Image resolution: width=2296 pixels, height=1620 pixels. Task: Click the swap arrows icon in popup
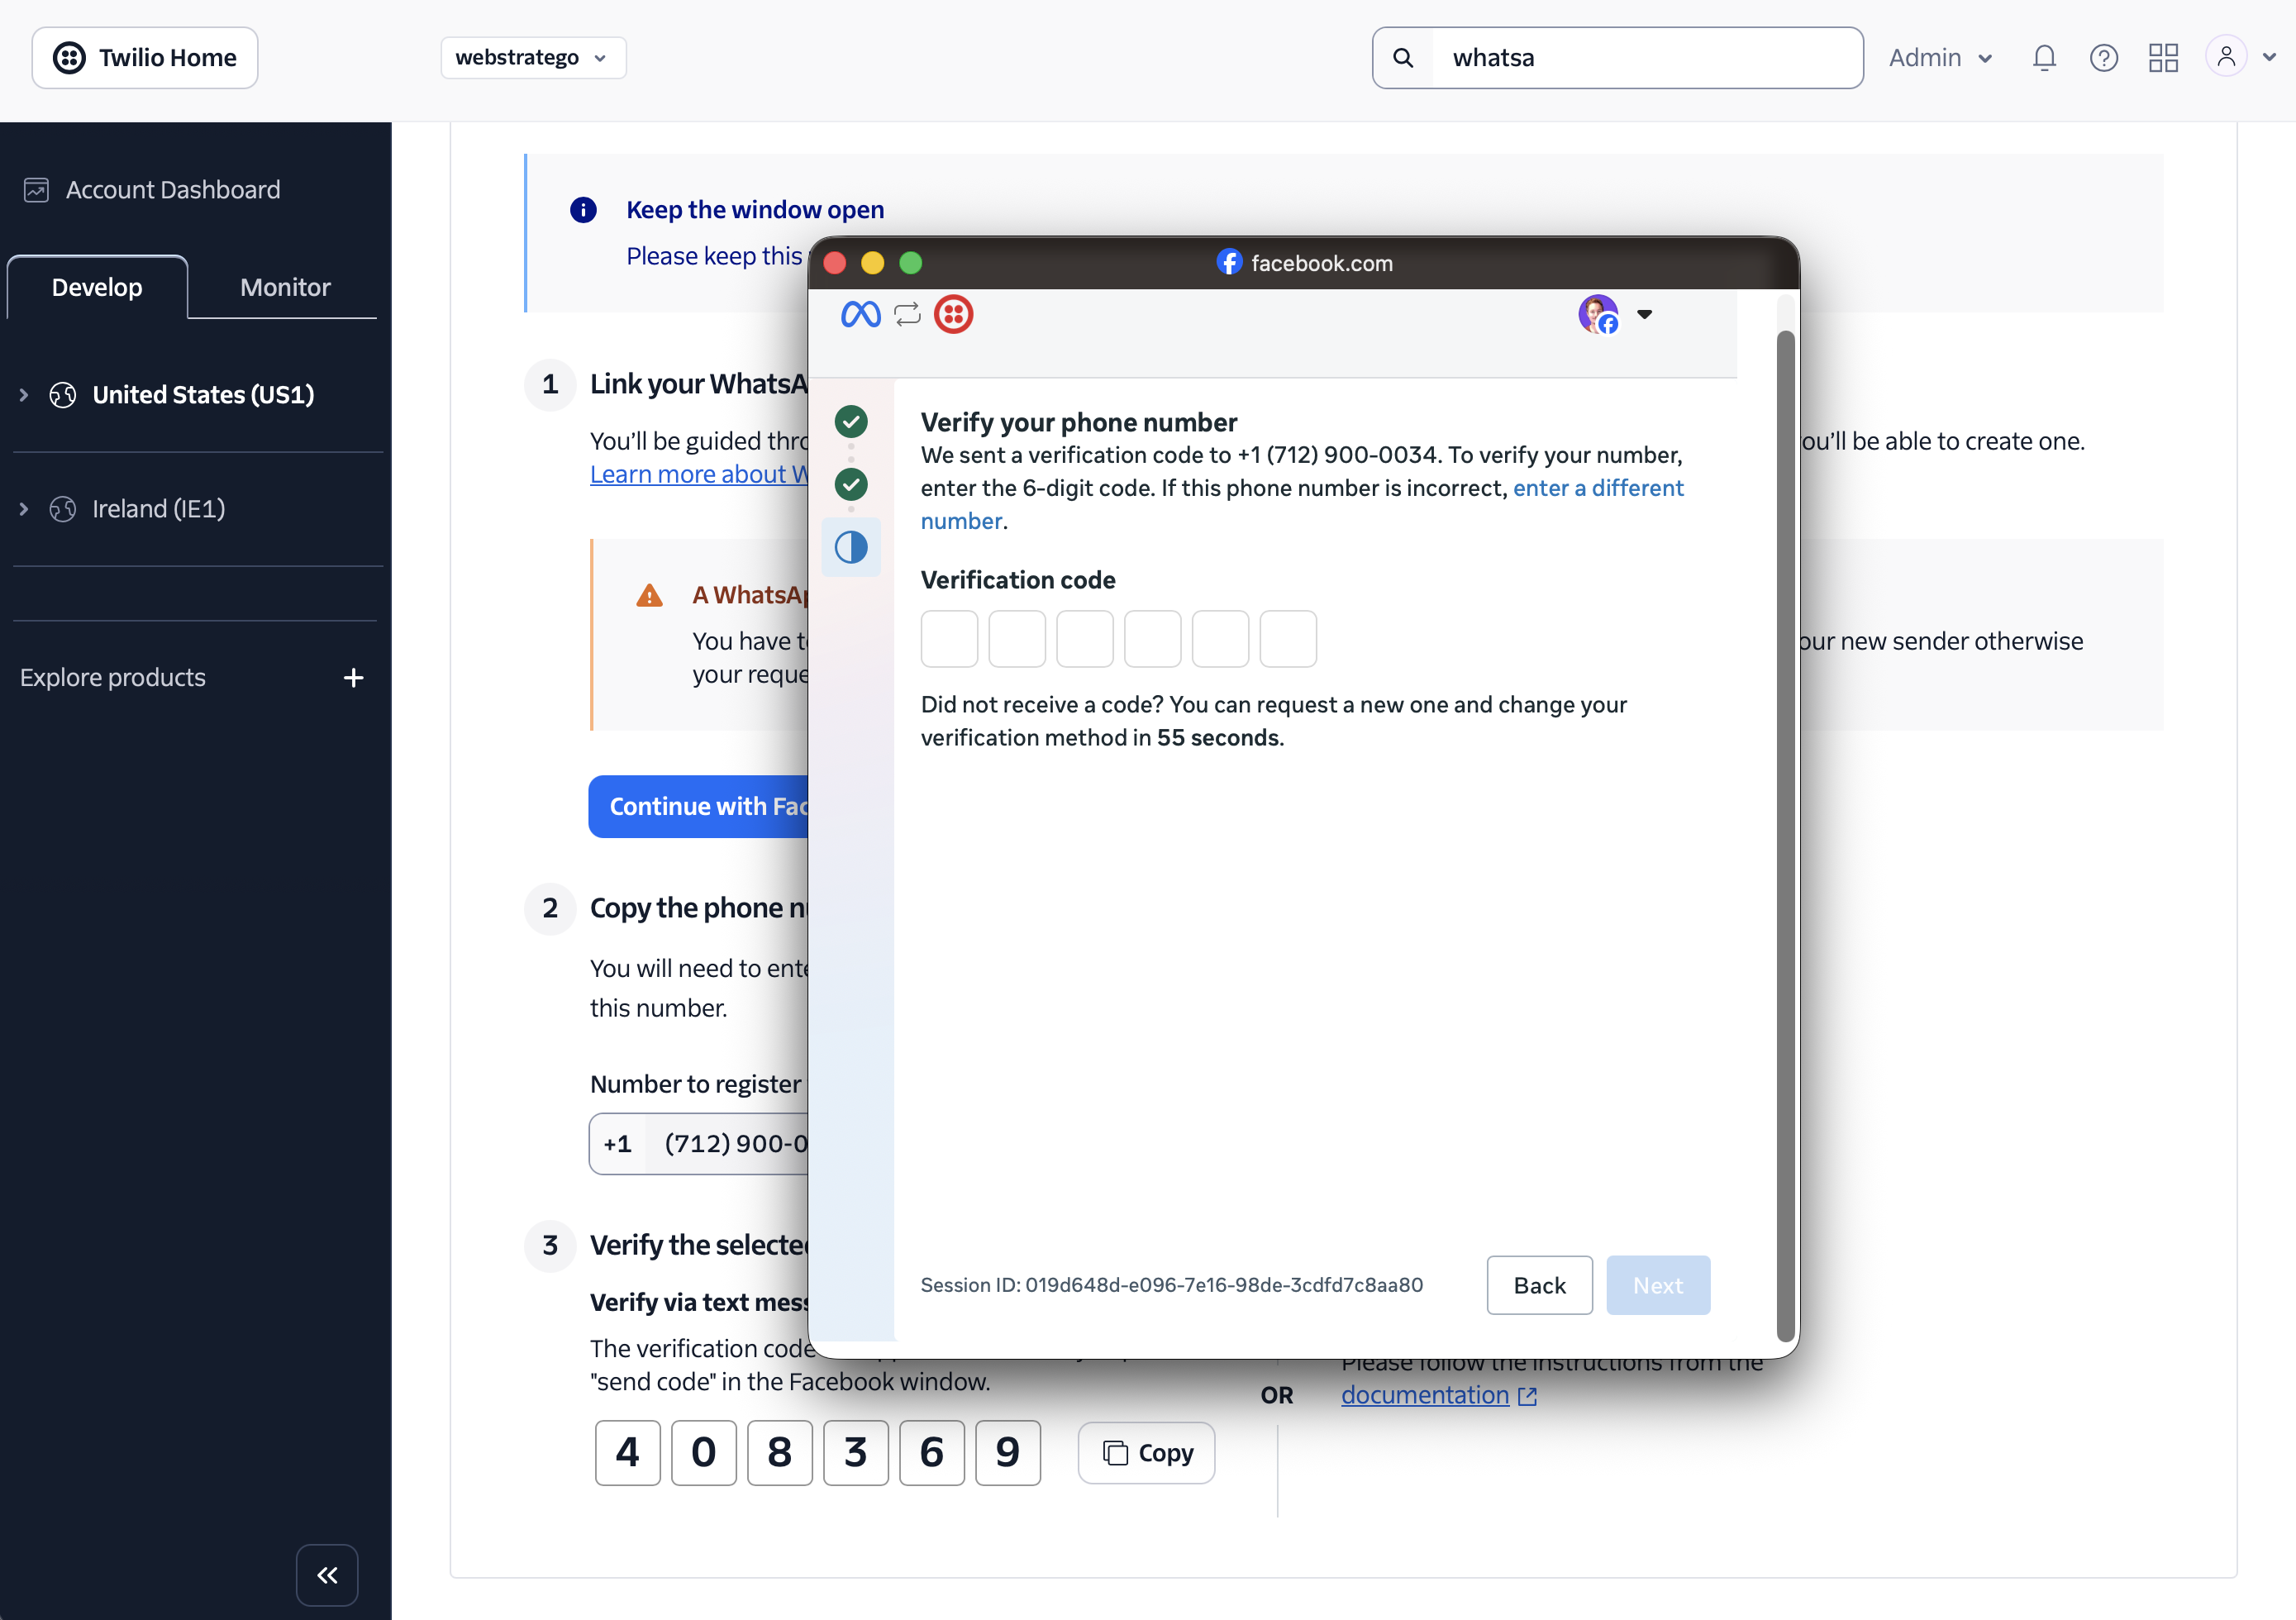(x=907, y=315)
